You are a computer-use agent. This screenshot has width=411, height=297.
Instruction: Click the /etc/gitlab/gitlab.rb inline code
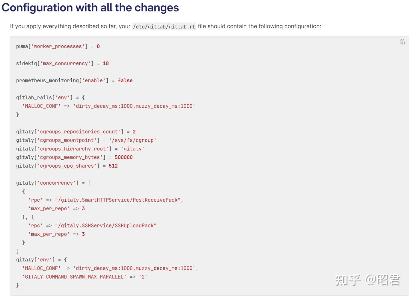(164, 27)
